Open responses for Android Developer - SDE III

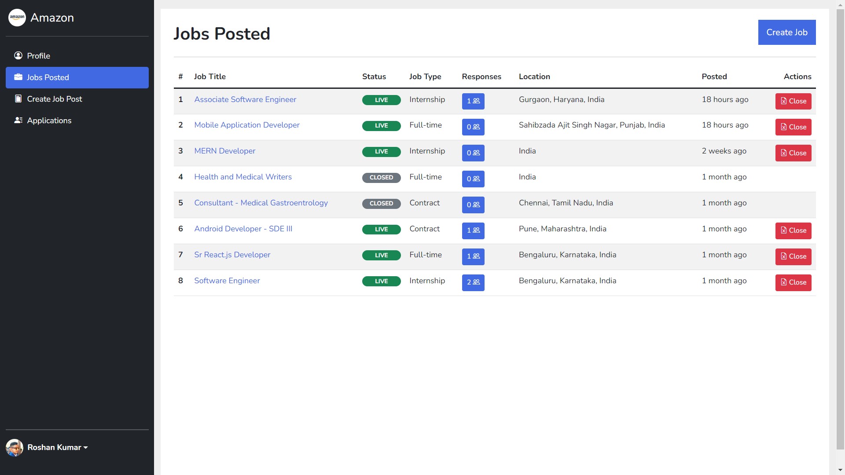(x=473, y=230)
